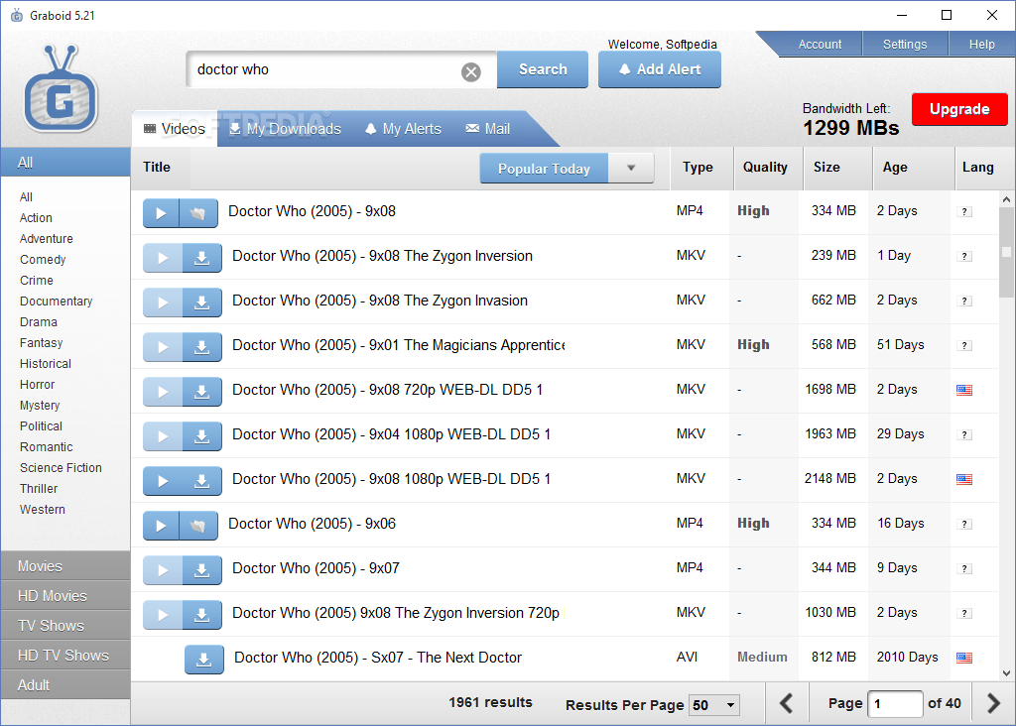Download 9x08 720p WEB-DL DD5 1
Screen dimensions: 1016x726
tap(202, 392)
